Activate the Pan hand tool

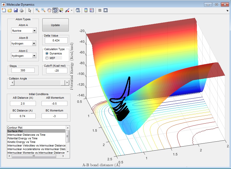pyautogui.click(x=49, y=10)
